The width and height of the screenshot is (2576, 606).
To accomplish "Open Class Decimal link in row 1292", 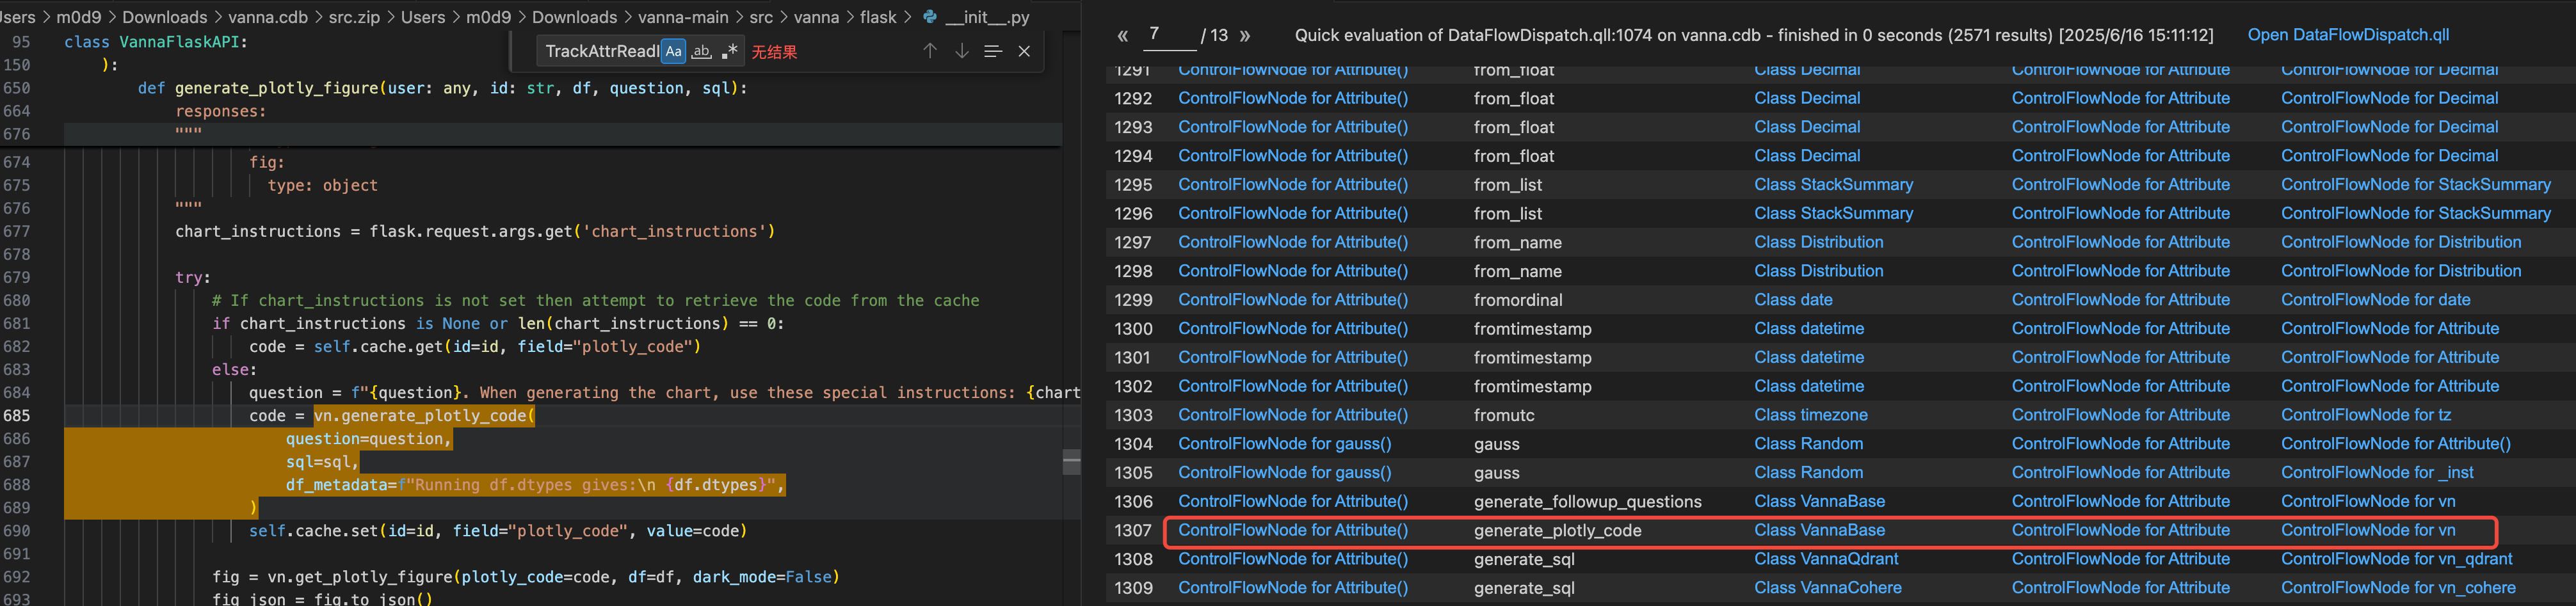I will pyautogui.click(x=1807, y=98).
